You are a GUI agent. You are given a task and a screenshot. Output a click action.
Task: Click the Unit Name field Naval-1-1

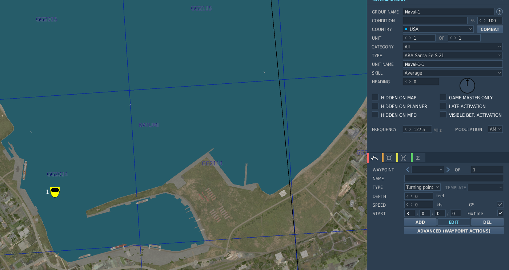[453, 64]
